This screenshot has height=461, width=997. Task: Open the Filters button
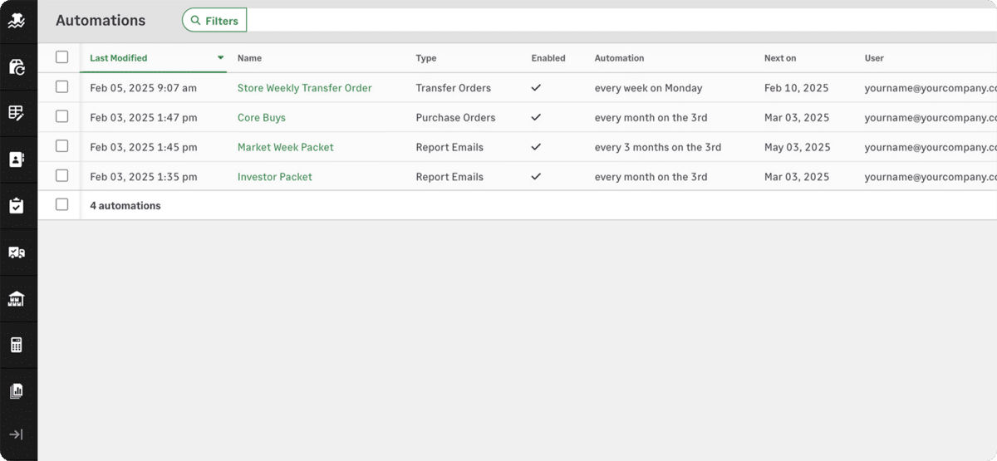click(x=214, y=21)
